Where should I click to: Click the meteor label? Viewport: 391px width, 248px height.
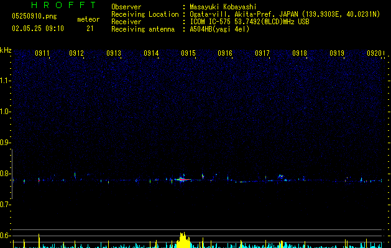click(x=88, y=19)
